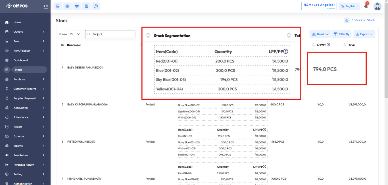Screen dimensions: 388x185
Task: Open the Entries per page dropdown
Action: [75, 34]
